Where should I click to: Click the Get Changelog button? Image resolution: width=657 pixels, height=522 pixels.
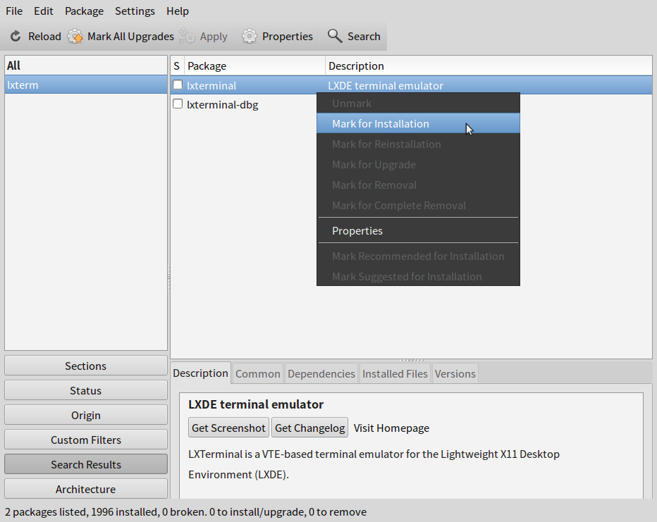pyautogui.click(x=309, y=428)
